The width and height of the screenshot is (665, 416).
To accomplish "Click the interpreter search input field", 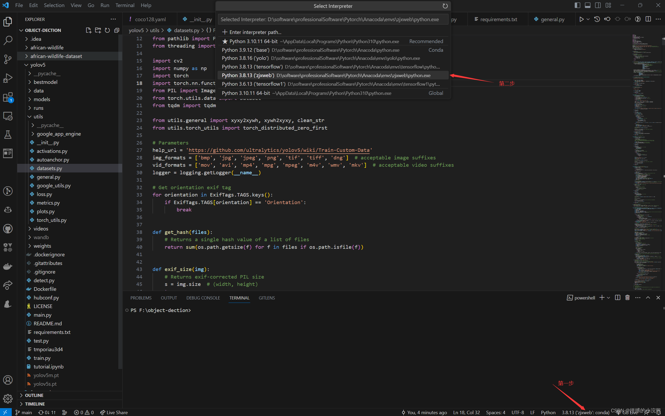I will pyautogui.click(x=333, y=19).
